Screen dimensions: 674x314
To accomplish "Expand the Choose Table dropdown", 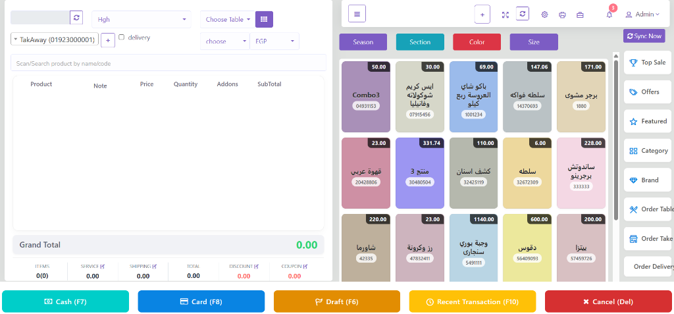I will [x=228, y=19].
